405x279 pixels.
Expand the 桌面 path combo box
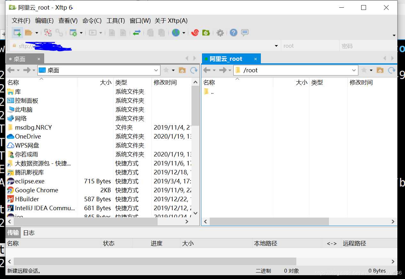(156, 70)
